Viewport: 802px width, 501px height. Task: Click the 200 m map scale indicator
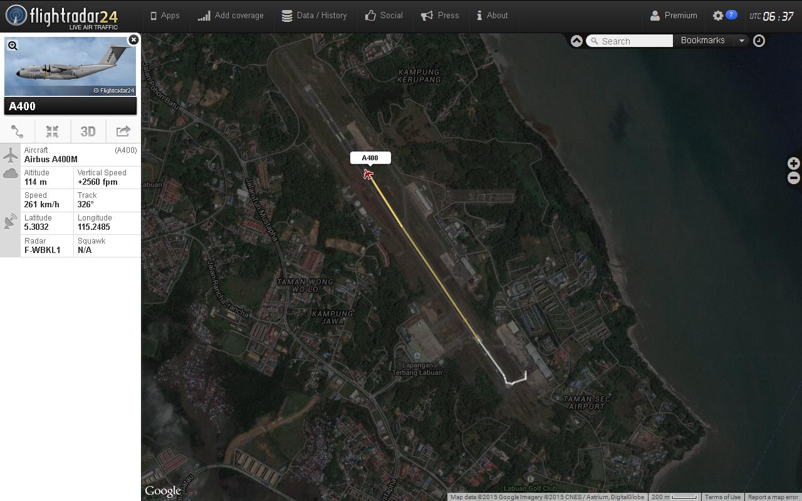pyautogui.click(x=674, y=497)
